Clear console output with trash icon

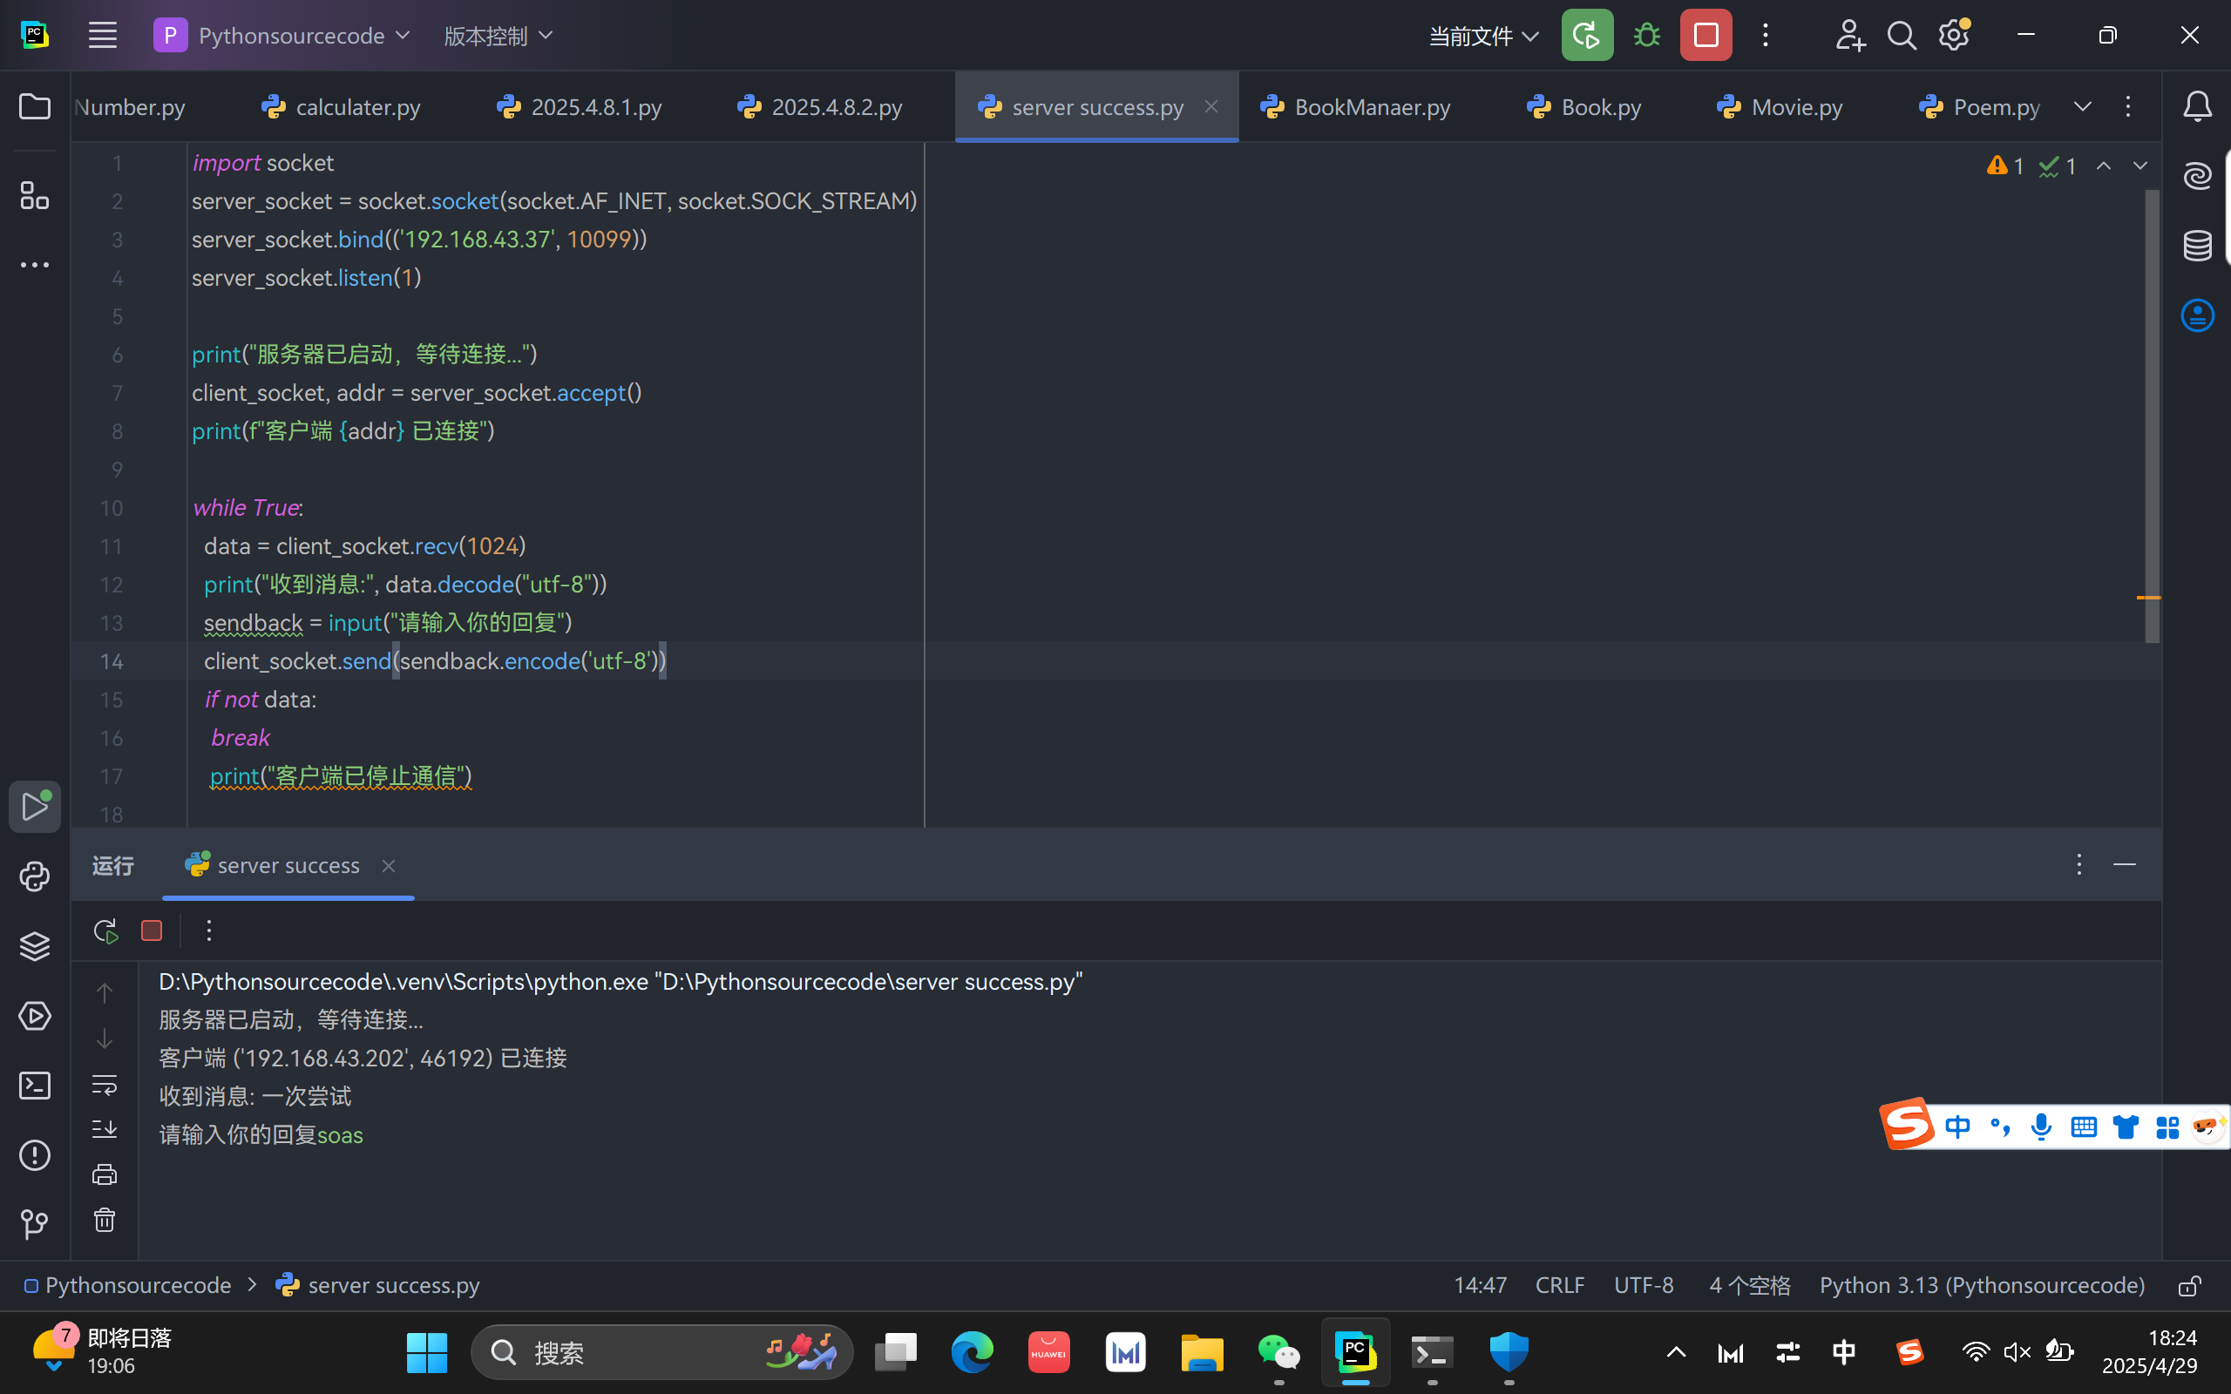[105, 1221]
